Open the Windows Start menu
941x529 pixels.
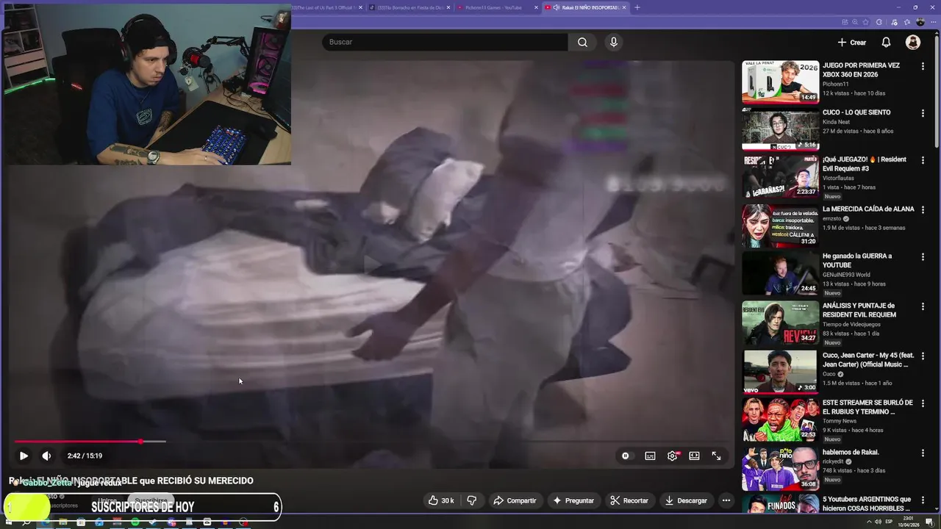9,522
